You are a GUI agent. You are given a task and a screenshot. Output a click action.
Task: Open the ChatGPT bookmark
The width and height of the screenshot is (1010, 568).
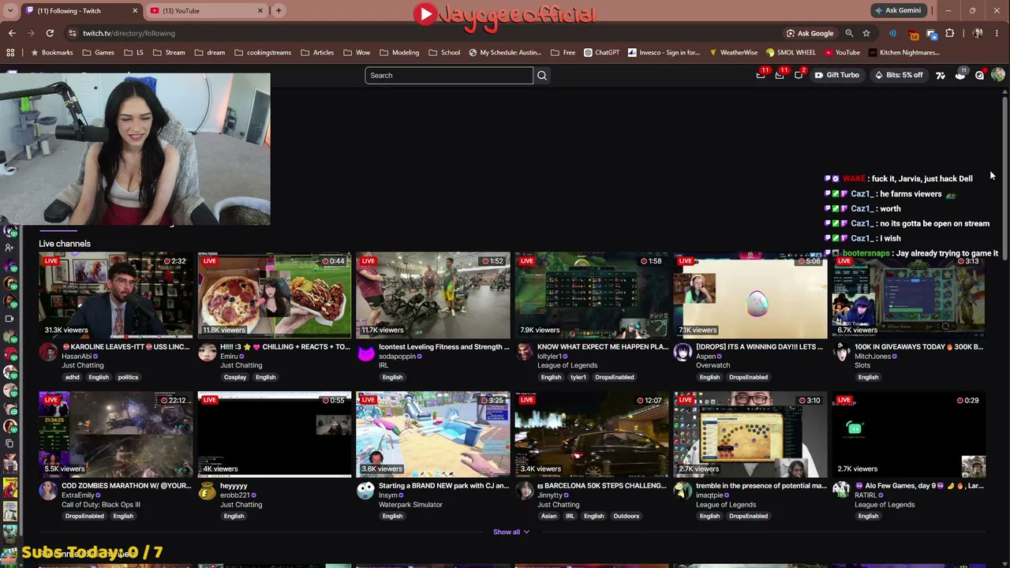tap(602, 53)
